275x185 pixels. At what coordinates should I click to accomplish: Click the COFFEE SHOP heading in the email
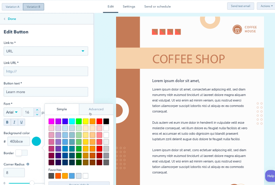[x=188, y=59]
